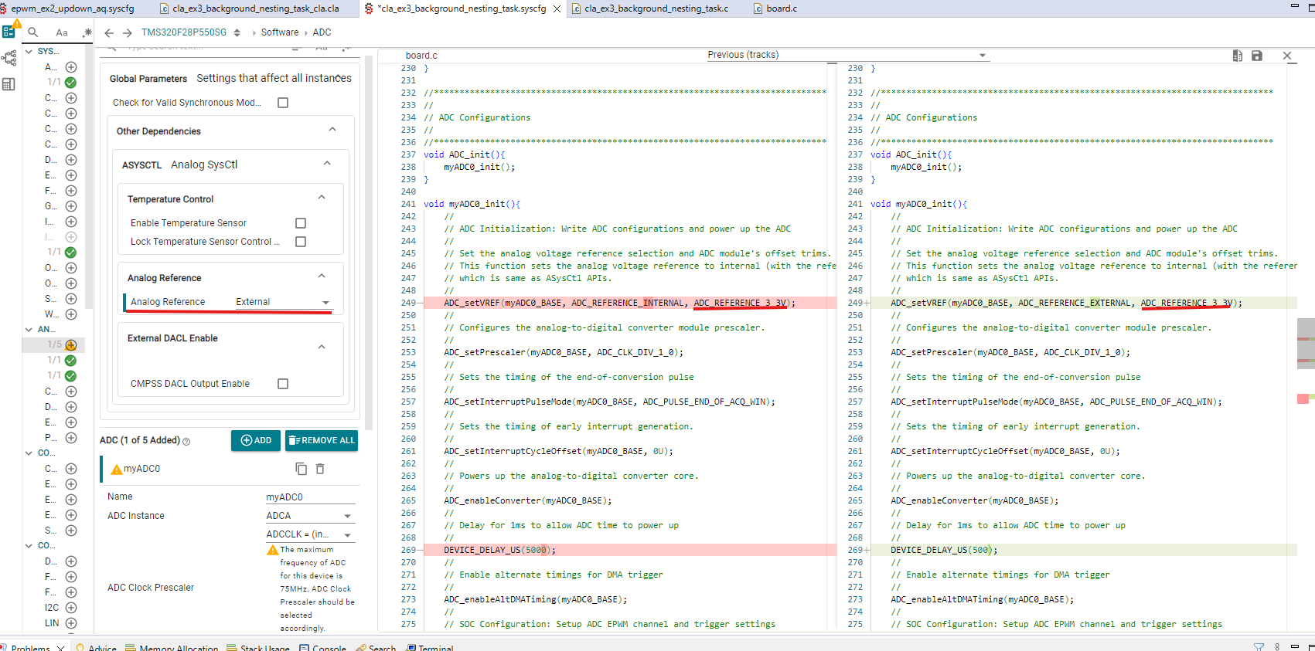Delete the myADC0 instance with trash icon
Viewport: 1315px width, 651px height.
tap(320, 469)
